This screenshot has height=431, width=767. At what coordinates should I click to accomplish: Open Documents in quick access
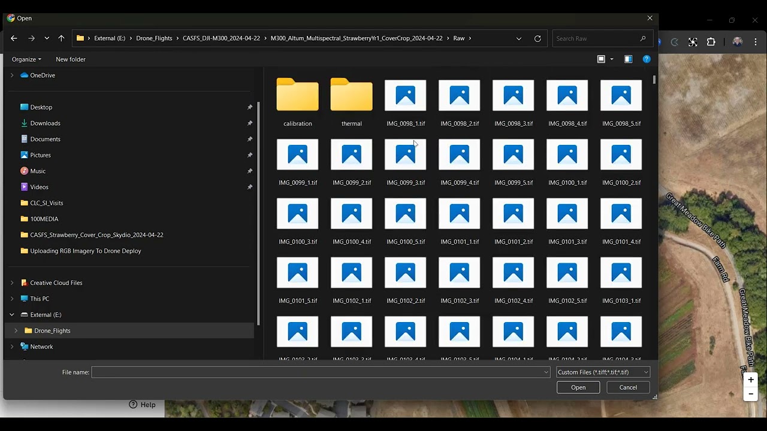point(46,139)
